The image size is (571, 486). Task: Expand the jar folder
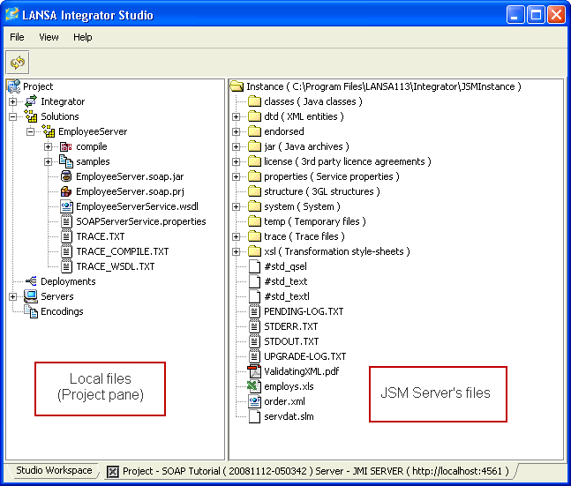237,146
